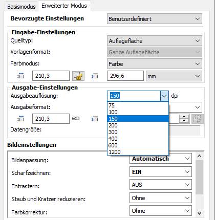Switch to the Basismodus tab
The width and height of the screenshot is (215, 220).
(21, 7)
